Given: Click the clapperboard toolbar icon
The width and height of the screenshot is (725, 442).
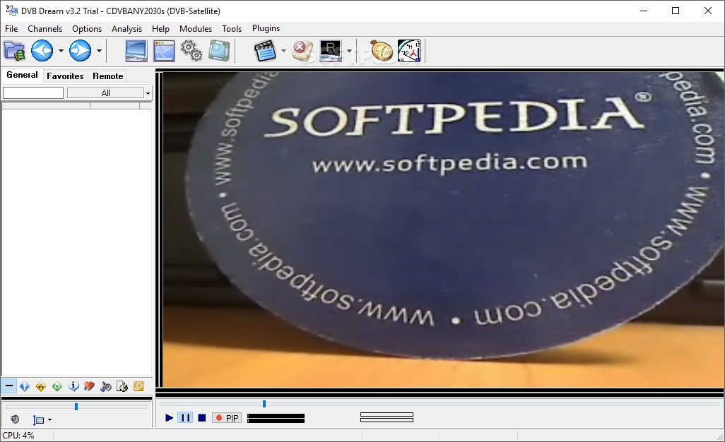Looking at the screenshot, I should tap(266, 51).
